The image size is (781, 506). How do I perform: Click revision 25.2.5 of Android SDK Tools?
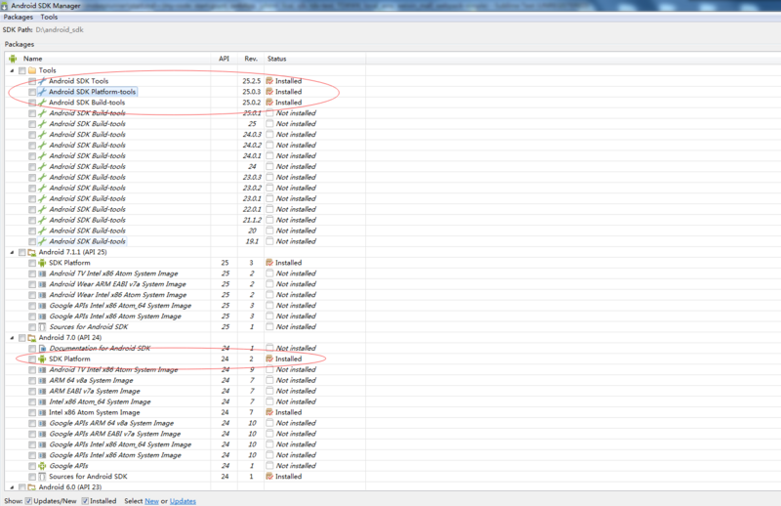(252, 81)
